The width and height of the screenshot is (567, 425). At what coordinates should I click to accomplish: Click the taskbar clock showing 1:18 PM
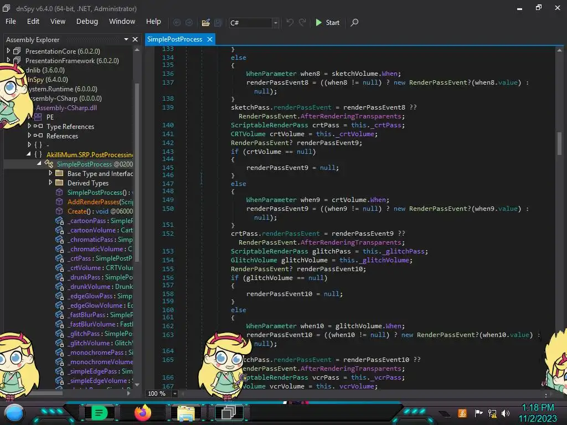coord(538,408)
